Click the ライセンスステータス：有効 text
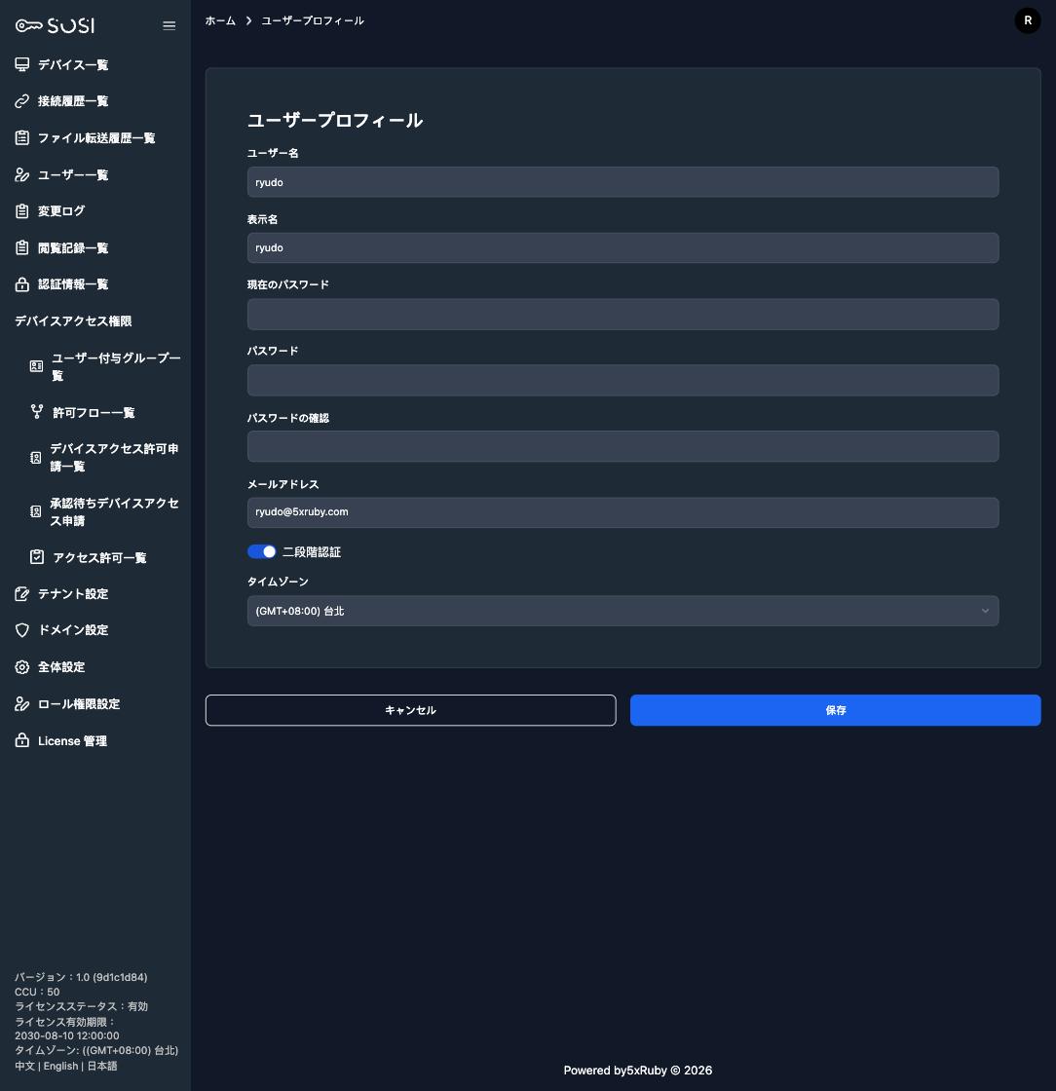The image size is (1056, 1091). (81, 1006)
